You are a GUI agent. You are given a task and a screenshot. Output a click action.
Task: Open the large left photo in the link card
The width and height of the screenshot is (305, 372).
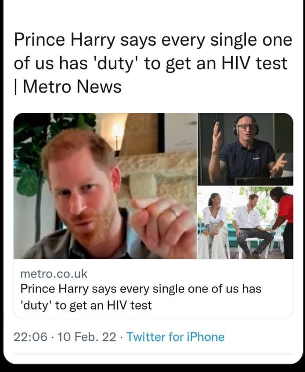[105, 185]
